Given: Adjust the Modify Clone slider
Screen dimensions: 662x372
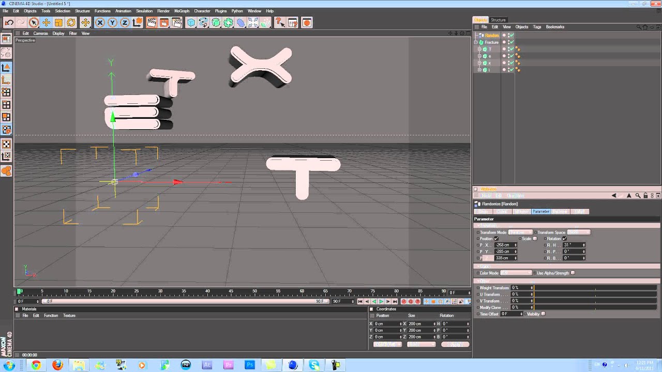Looking at the screenshot, I should (x=596, y=307).
